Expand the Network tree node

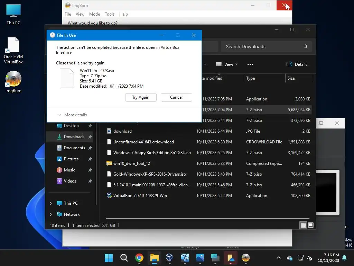50,214
